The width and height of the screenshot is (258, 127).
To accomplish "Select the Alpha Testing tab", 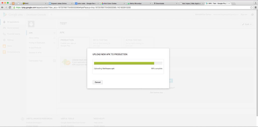I will (x=139, y=43).
